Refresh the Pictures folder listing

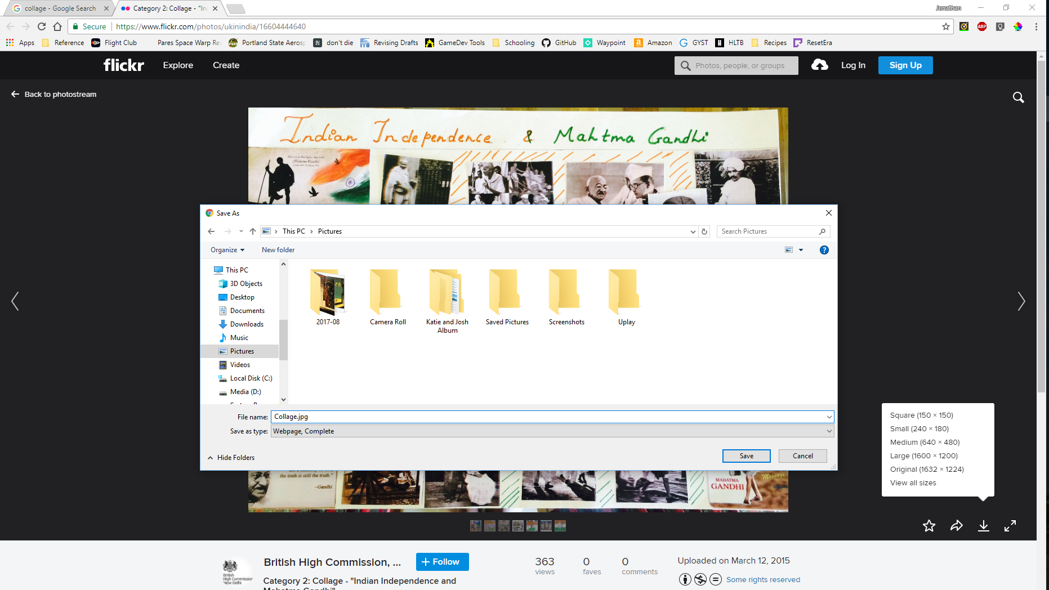point(704,231)
